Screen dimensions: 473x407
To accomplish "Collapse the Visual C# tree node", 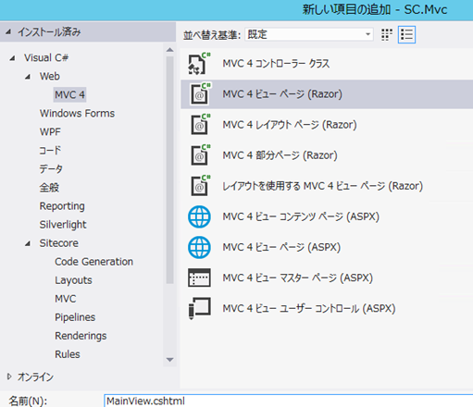I will [12, 58].
